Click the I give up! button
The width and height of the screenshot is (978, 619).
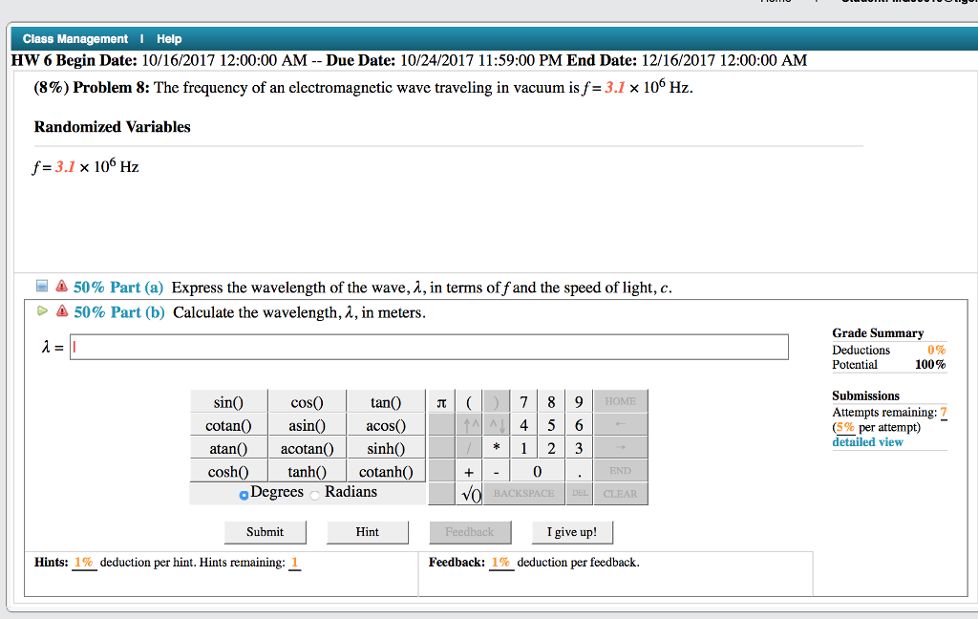[571, 532]
